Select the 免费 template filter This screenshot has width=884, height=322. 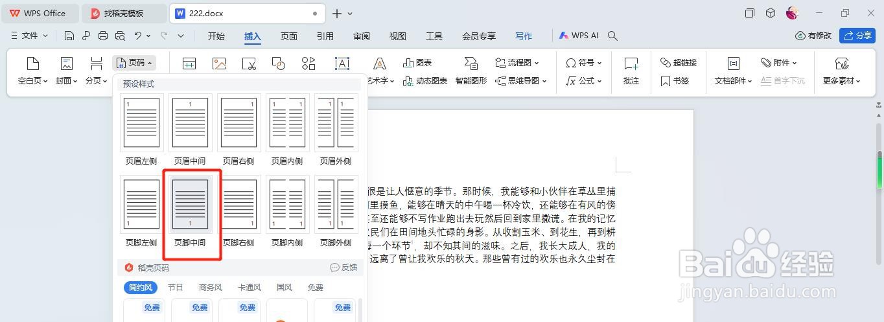click(315, 288)
